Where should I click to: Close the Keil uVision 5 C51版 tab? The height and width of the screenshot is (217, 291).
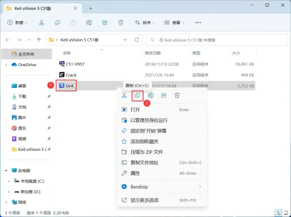[75, 8]
